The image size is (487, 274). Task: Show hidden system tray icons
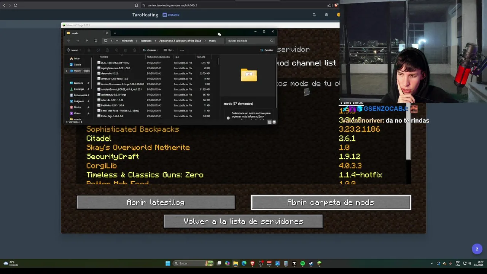click(x=432, y=263)
